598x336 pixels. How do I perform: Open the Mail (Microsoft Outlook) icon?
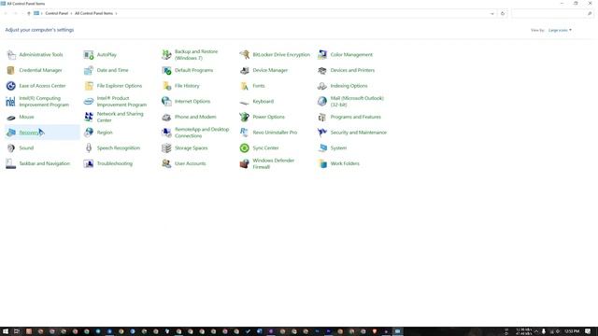coord(322,102)
